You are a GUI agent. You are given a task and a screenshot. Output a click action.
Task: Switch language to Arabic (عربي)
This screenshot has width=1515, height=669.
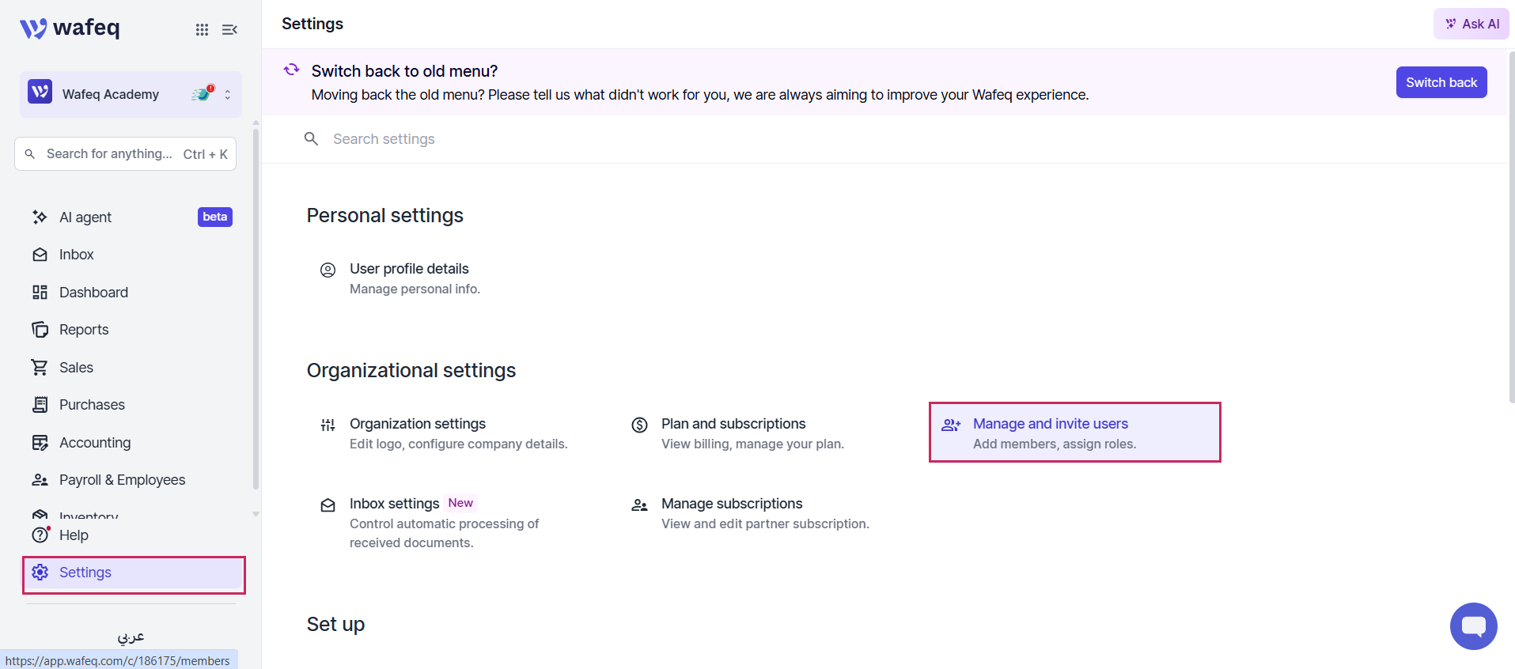click(x=131, y=636)
